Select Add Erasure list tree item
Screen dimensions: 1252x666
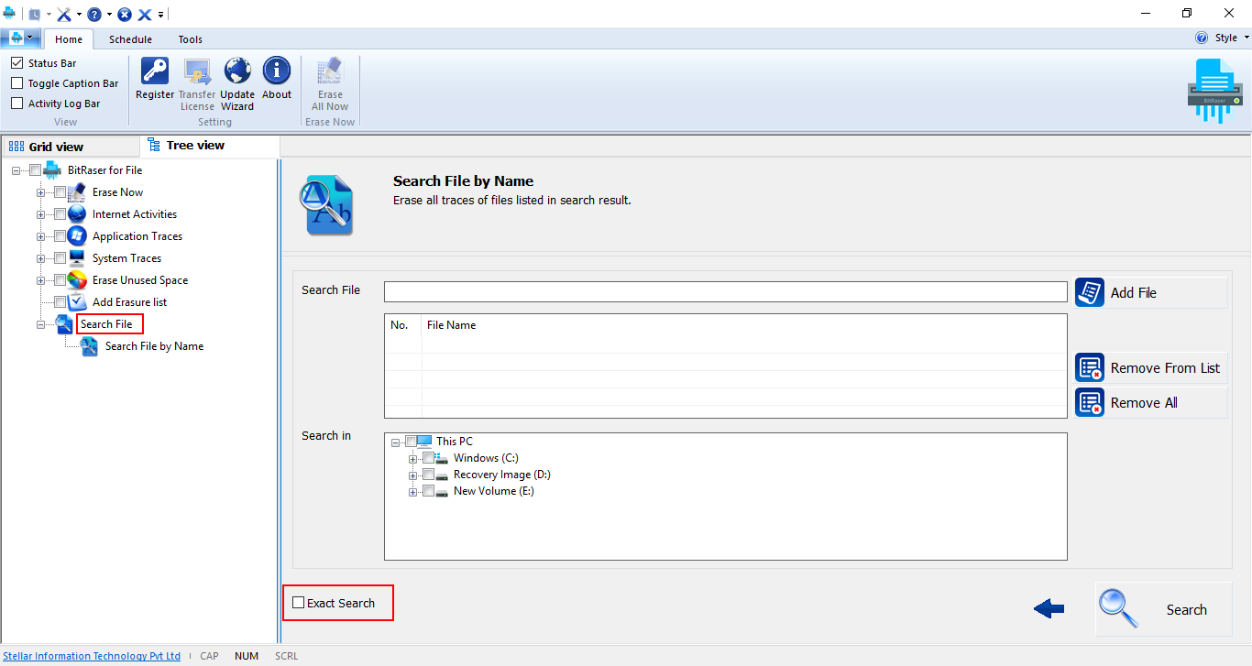tap(129, 302)
